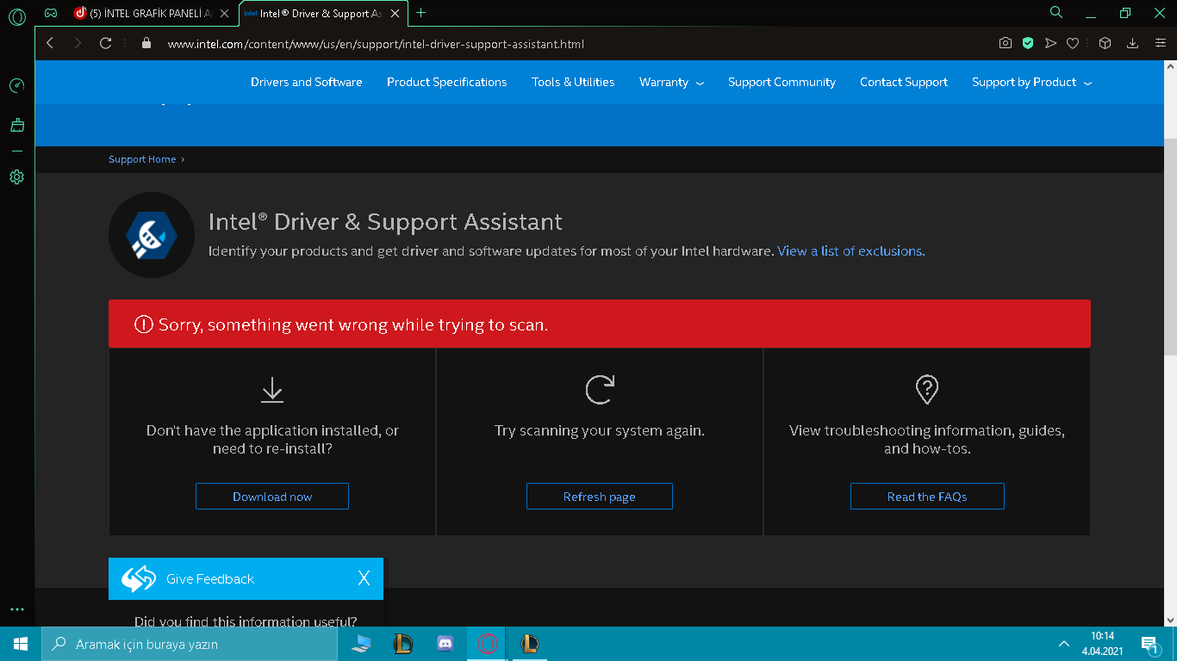Open GX Control speedometer panel in sidebar

[16, 86]
